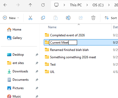Toggle the pin next to Documents
This screenshot has height=98, width=118.
(37, 80)
